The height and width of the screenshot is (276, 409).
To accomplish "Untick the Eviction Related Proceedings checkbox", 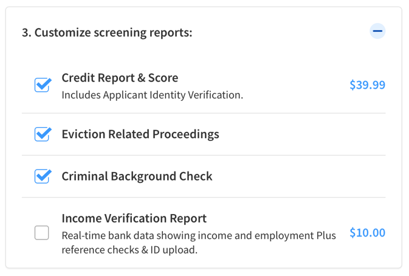I will [x=42, y=134].
